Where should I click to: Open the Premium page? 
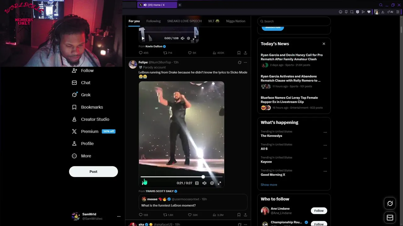click(94, 132)
